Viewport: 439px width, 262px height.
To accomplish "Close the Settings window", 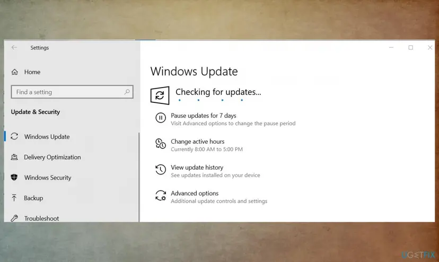I will (430, 48).
